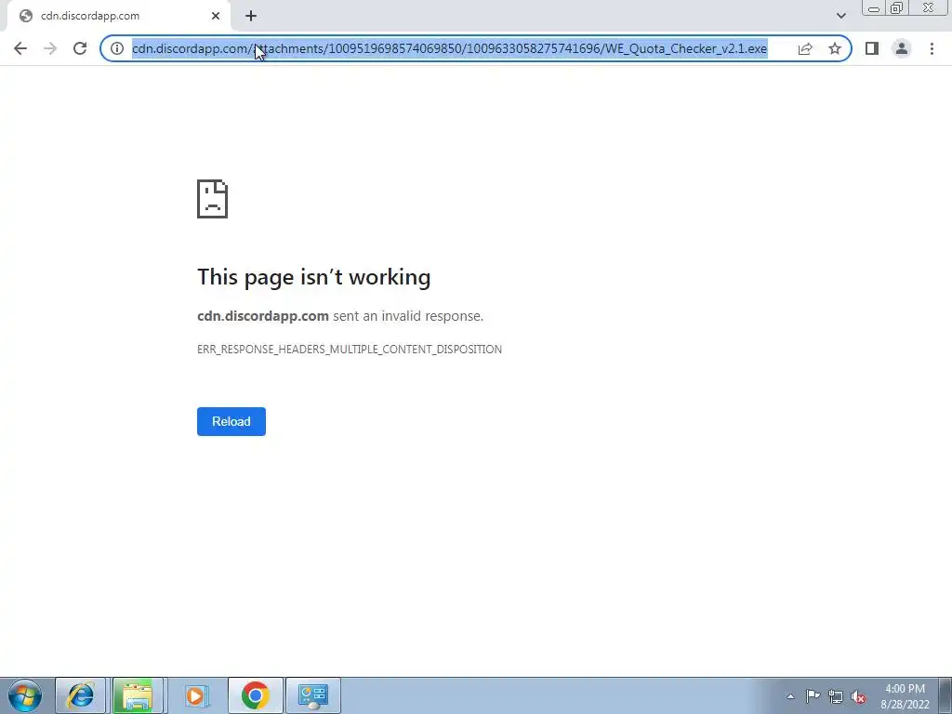Image resolution: width=952 pixels, height=714 pixels.
Task: Open Windows Media Player from the taskbar
Action: (x=195, y=695)
